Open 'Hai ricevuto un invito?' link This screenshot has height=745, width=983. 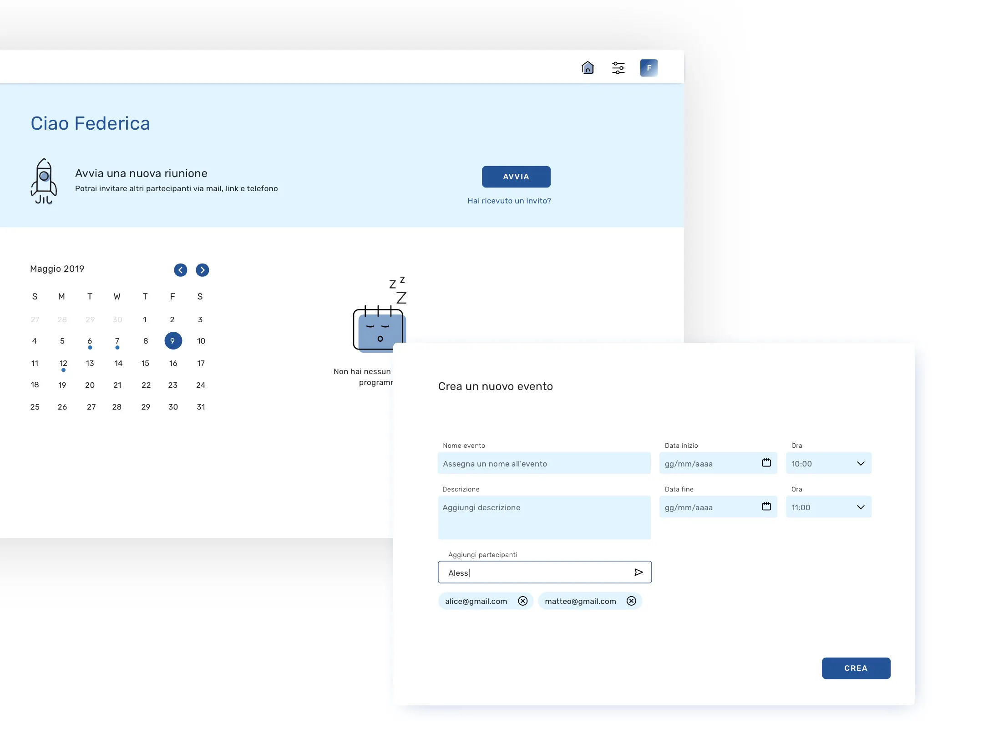(x=509, y=201)
